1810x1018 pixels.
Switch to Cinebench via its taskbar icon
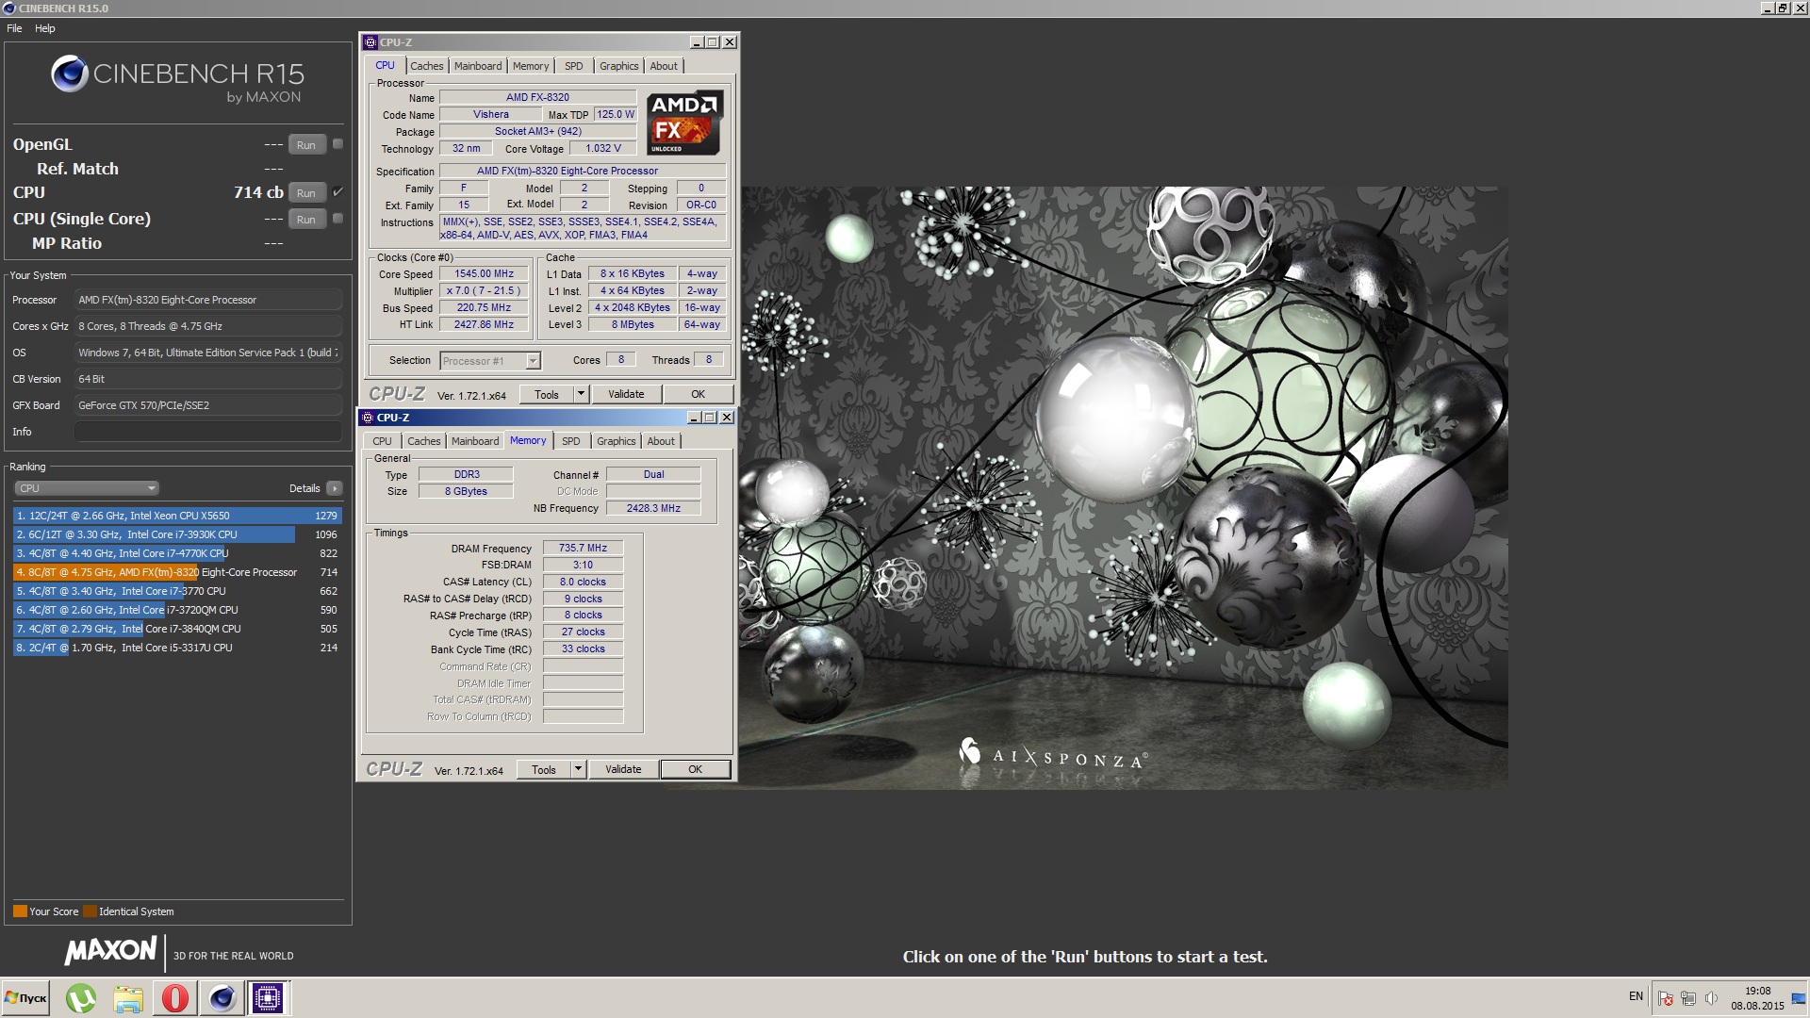222,998
